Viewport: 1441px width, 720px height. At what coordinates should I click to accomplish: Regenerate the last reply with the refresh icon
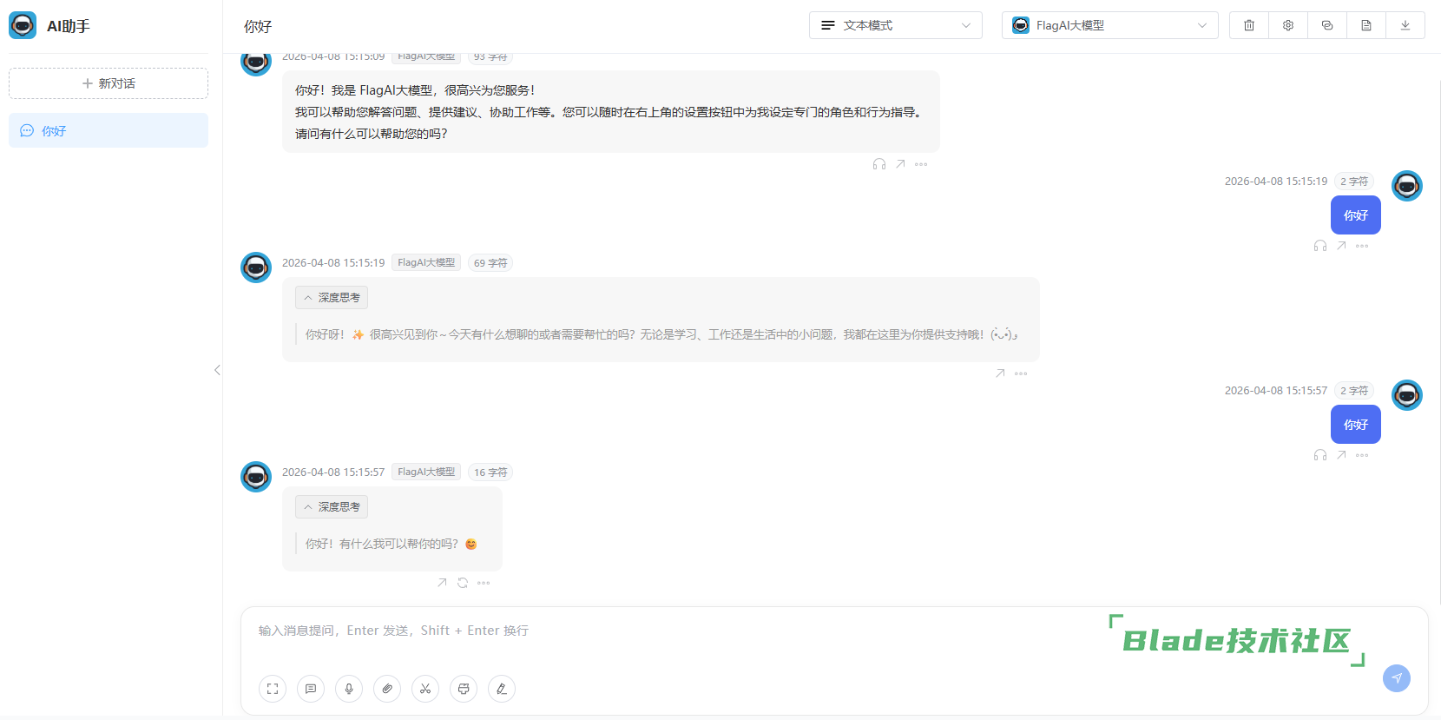coord(463,583)
